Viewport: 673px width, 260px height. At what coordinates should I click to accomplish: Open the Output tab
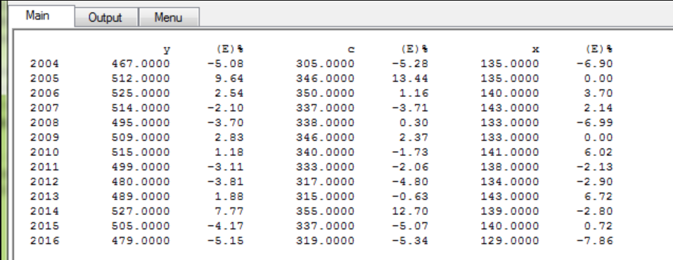coord(106,18)
